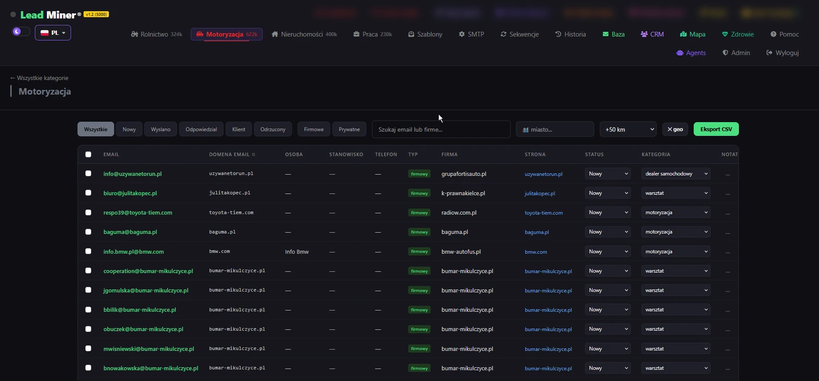Open the notes ellipsis for baguma@baguma.pl

click(728, 232)
